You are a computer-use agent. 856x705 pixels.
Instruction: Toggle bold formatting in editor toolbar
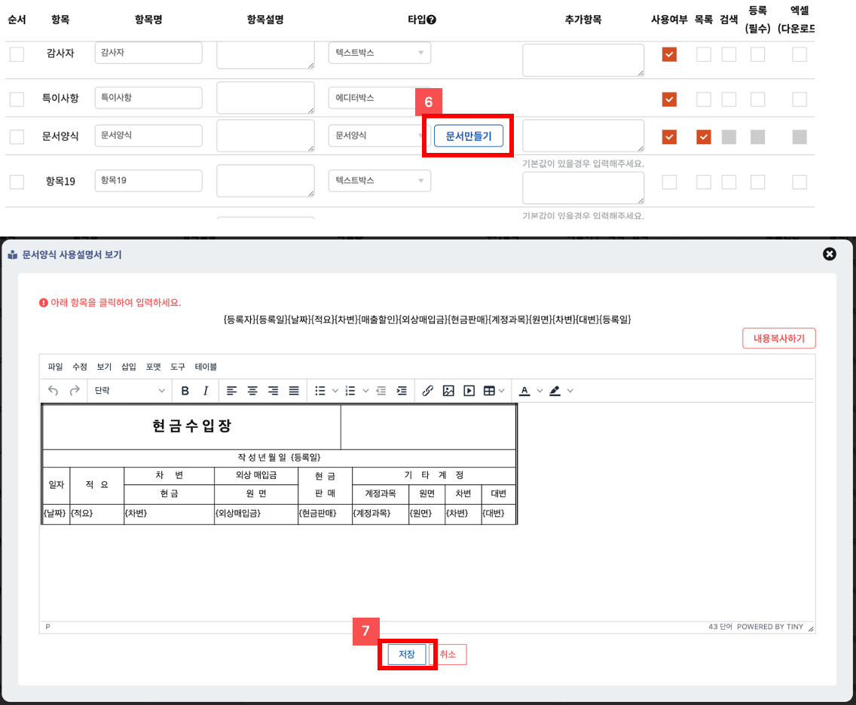click(x=185, y=391)
